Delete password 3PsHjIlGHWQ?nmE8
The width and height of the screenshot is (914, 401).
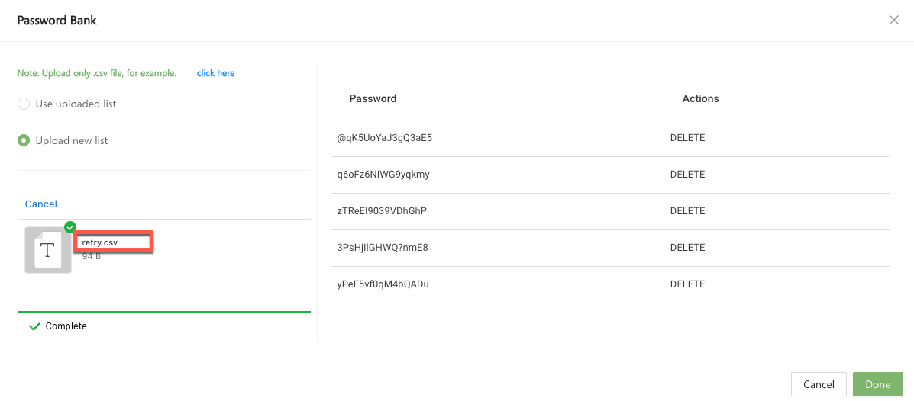687,248
